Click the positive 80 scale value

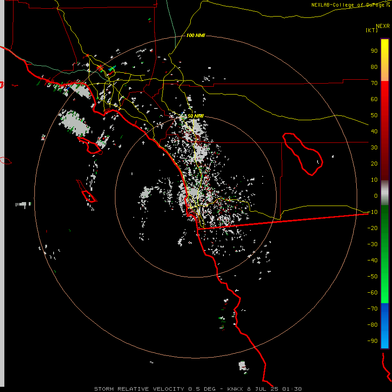(x=374, y=67)
